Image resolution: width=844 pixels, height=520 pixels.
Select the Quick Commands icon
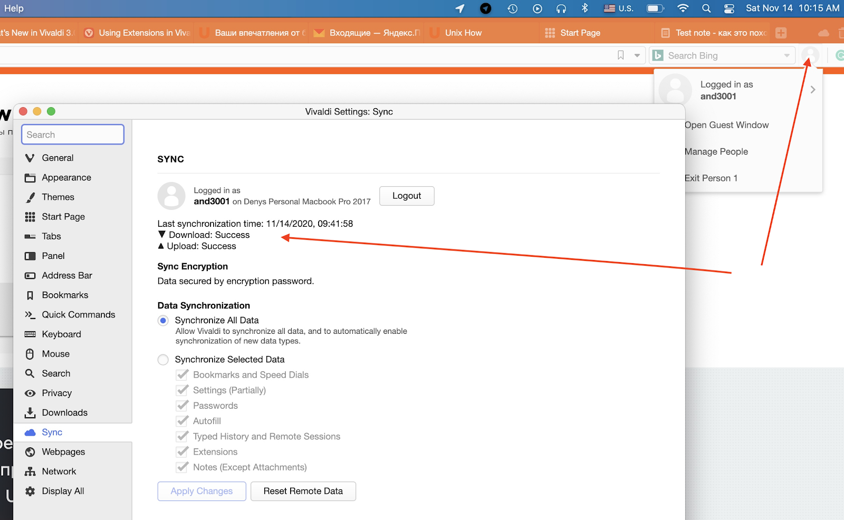[30, 315]
